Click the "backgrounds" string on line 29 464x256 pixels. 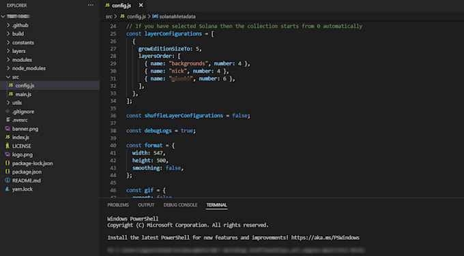pos(188,63)
